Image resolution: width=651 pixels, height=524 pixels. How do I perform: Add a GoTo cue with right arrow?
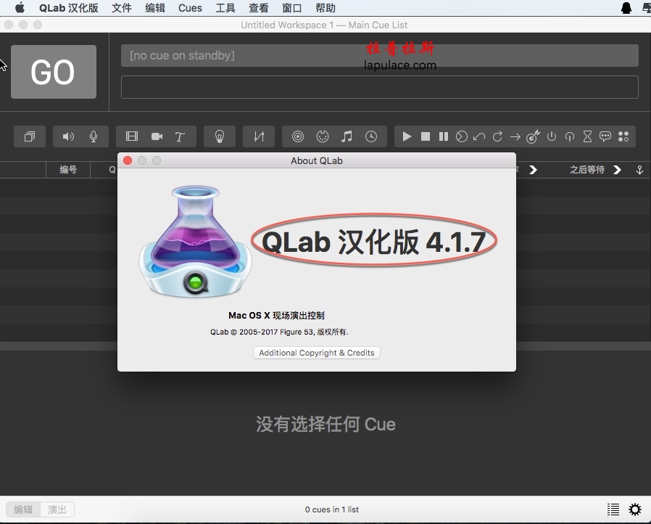(x=515, y=136)
